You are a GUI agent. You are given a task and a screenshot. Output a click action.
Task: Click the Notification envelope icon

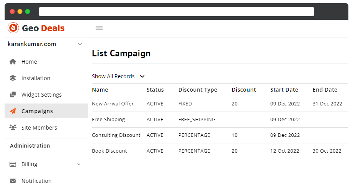(13, 181)
